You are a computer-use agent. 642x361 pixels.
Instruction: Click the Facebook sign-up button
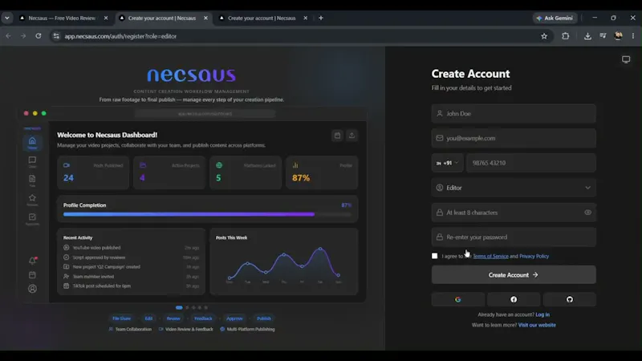pos(514,299)
